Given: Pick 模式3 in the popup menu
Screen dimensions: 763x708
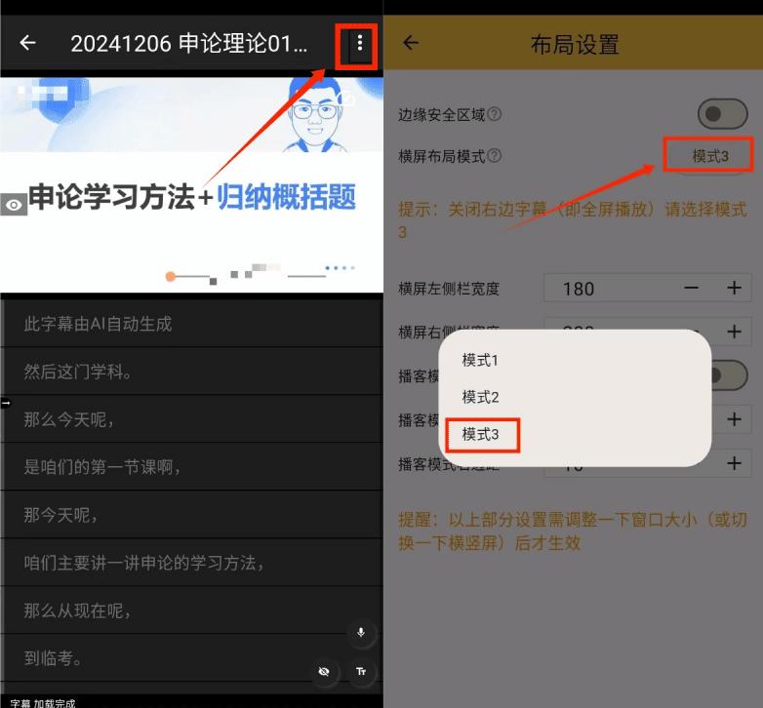Looking at the screenshot, I should pyautogui.click(x=480, y=434).
